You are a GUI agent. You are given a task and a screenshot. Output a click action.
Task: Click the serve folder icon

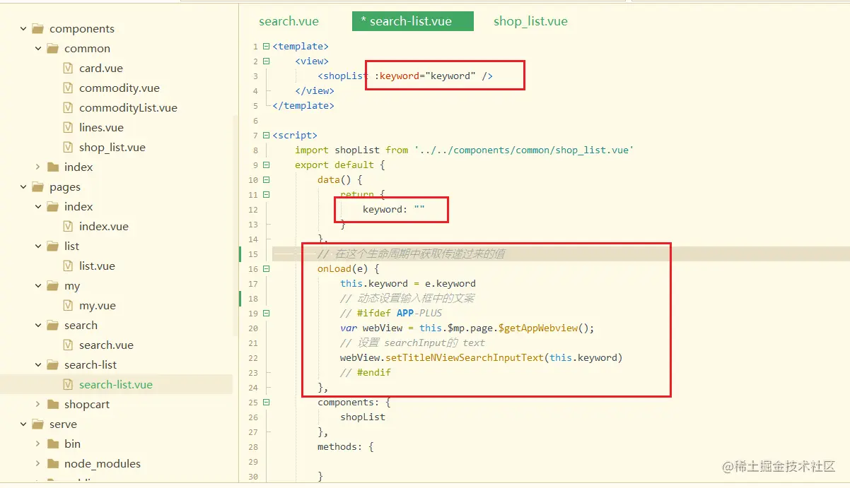pos(38,424)
